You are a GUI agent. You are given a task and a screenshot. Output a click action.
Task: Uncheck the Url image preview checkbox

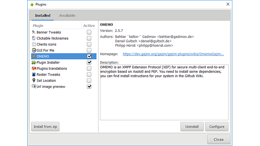click(x=89, y=87)
